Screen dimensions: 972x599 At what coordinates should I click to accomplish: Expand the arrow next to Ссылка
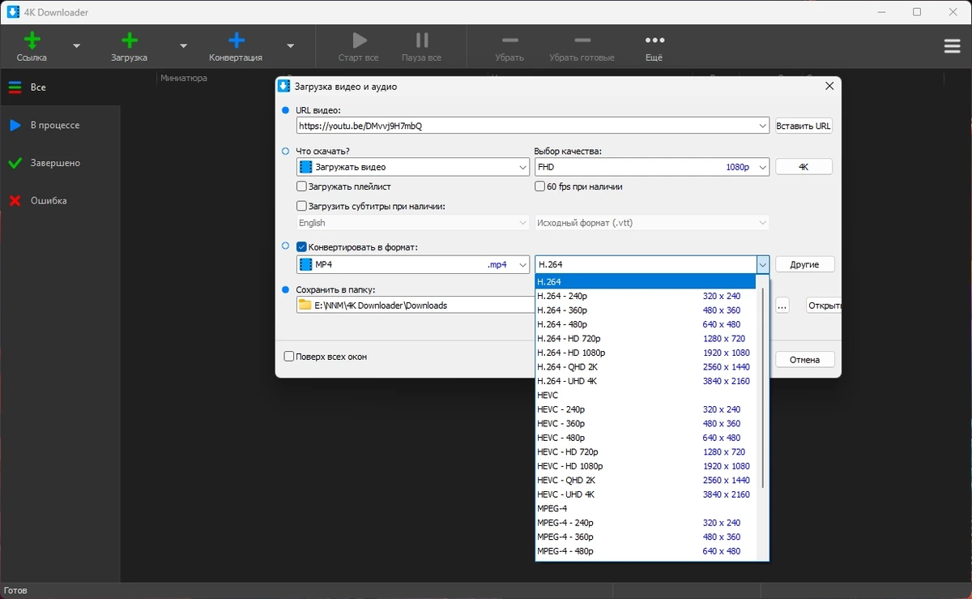77,46
